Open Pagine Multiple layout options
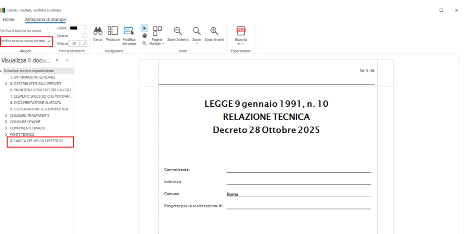The image size is (465, 234). [157, 36]
